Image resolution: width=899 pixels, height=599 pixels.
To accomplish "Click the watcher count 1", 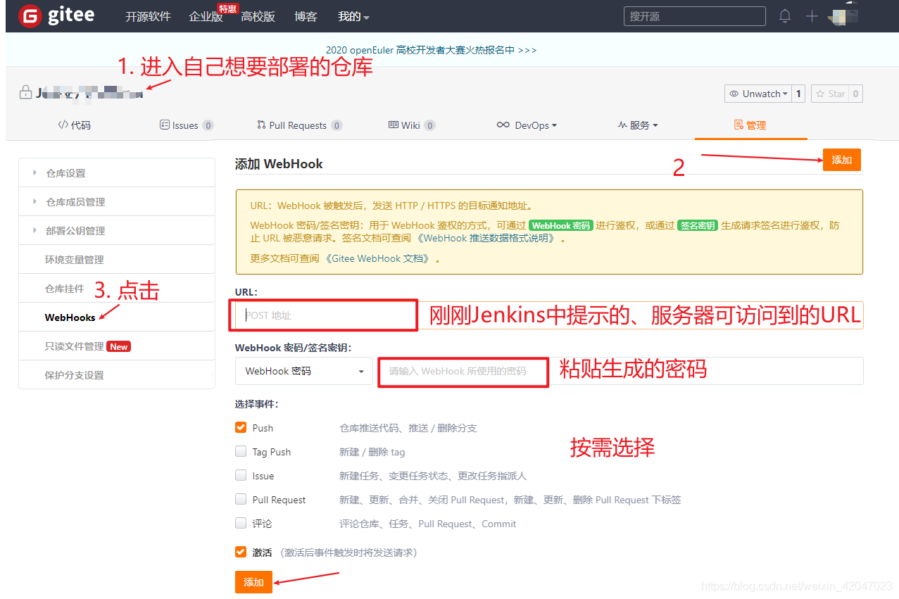I will (798, 94).
